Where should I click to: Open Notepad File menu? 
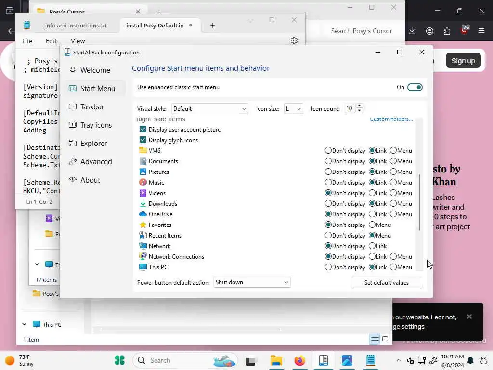pyautogui.click(x=27, y=41)
